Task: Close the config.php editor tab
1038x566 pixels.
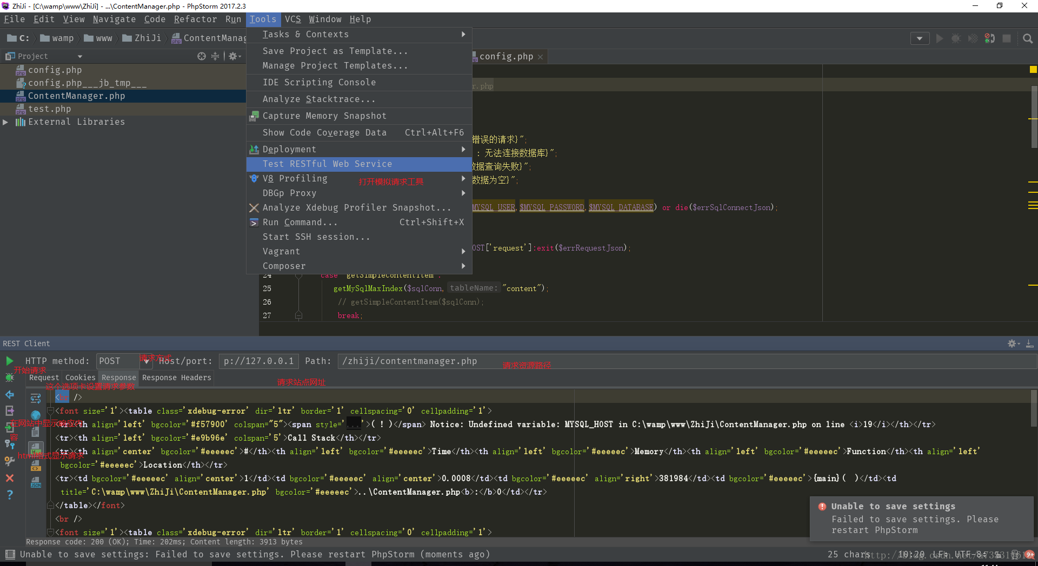Action: [x=540, y=57]
